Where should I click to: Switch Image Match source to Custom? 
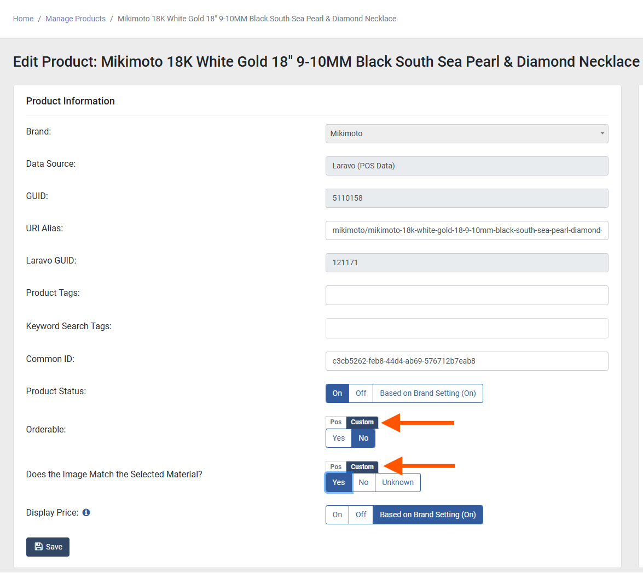click(362, 466)
